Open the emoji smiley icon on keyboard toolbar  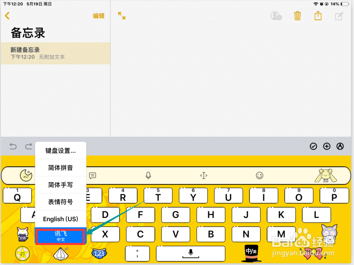pyautogui.click(x=259, y=175)
